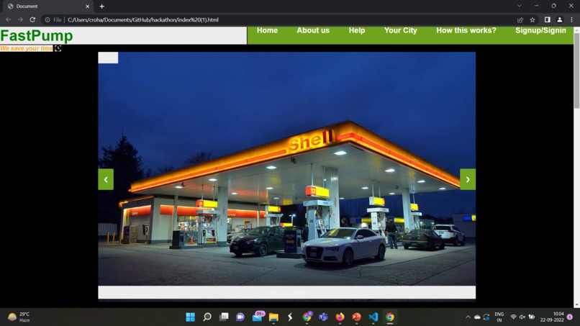Open the ENG IN language switcher
The image size is (580, 326).
point(499,317)
